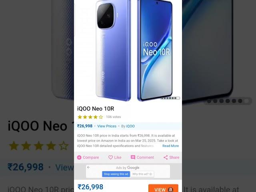Click the 106 votes text
This screenshot has height=192, width=256.
point(114,117)
